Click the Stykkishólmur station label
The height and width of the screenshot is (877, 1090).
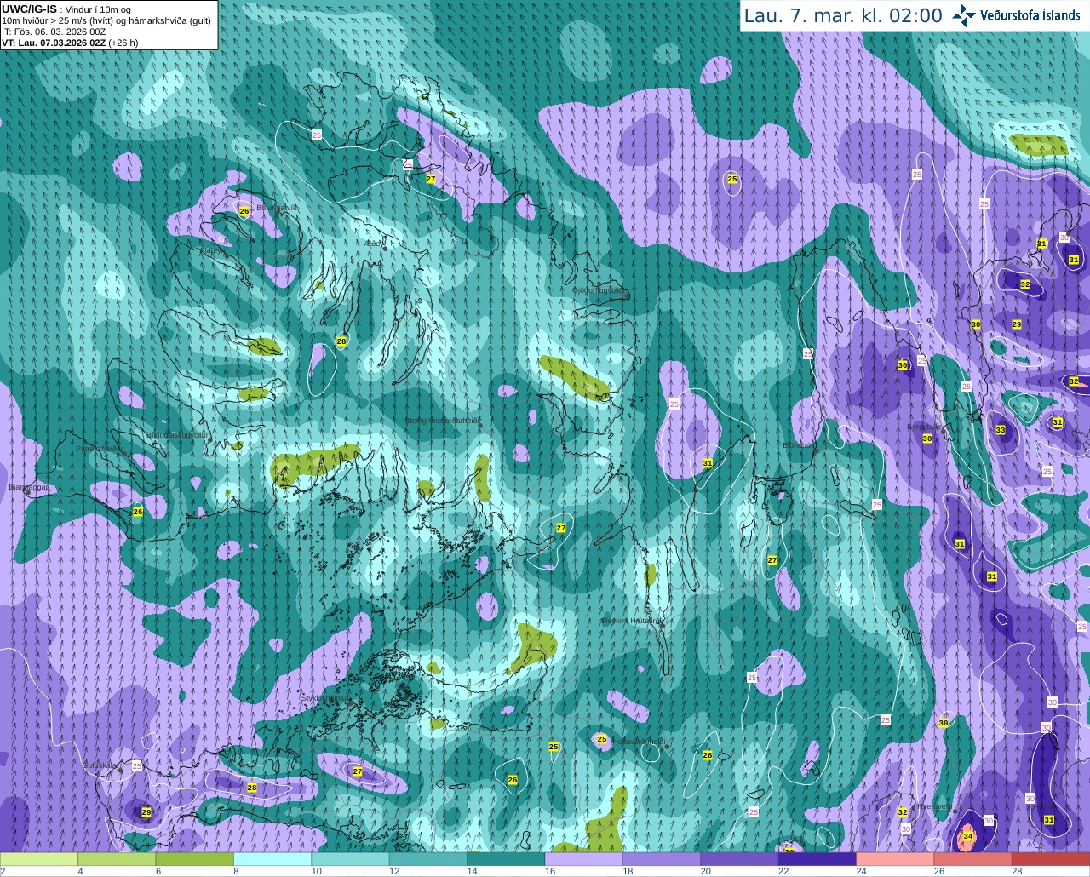click(325, 698)
